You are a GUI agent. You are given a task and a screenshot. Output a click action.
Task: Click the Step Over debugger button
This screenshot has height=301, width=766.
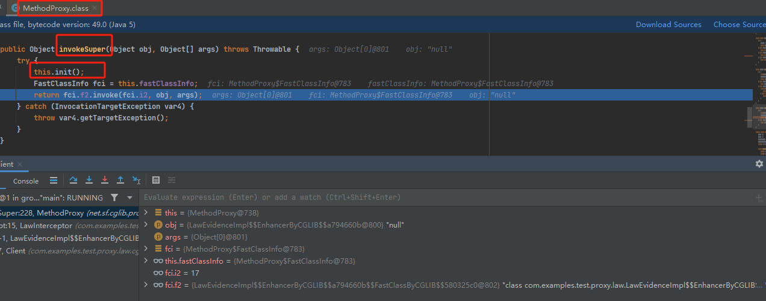(73, 180)
